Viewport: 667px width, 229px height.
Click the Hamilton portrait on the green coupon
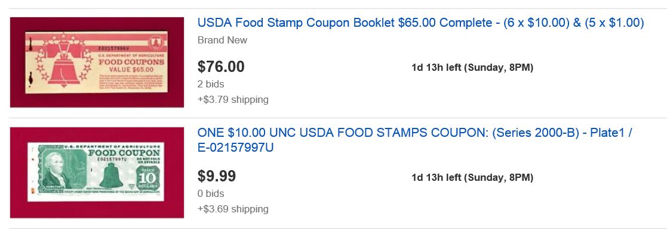(54, 171)
